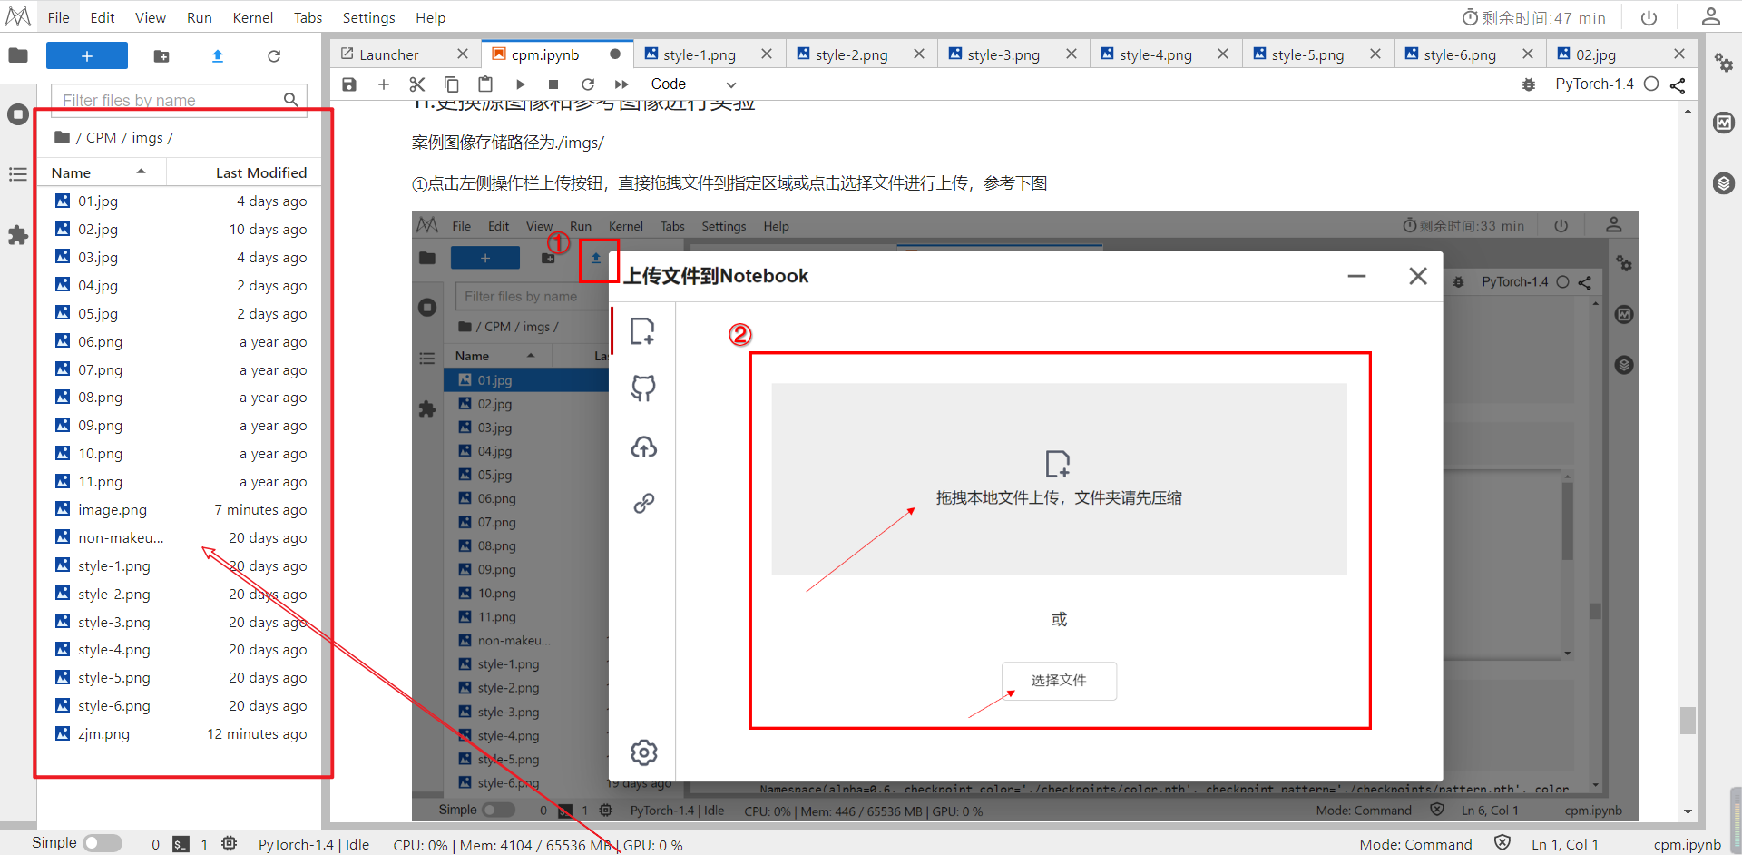This screenshot has height=855, width=1742.
Task: Copy the selected cell
Action: point(452,84)
